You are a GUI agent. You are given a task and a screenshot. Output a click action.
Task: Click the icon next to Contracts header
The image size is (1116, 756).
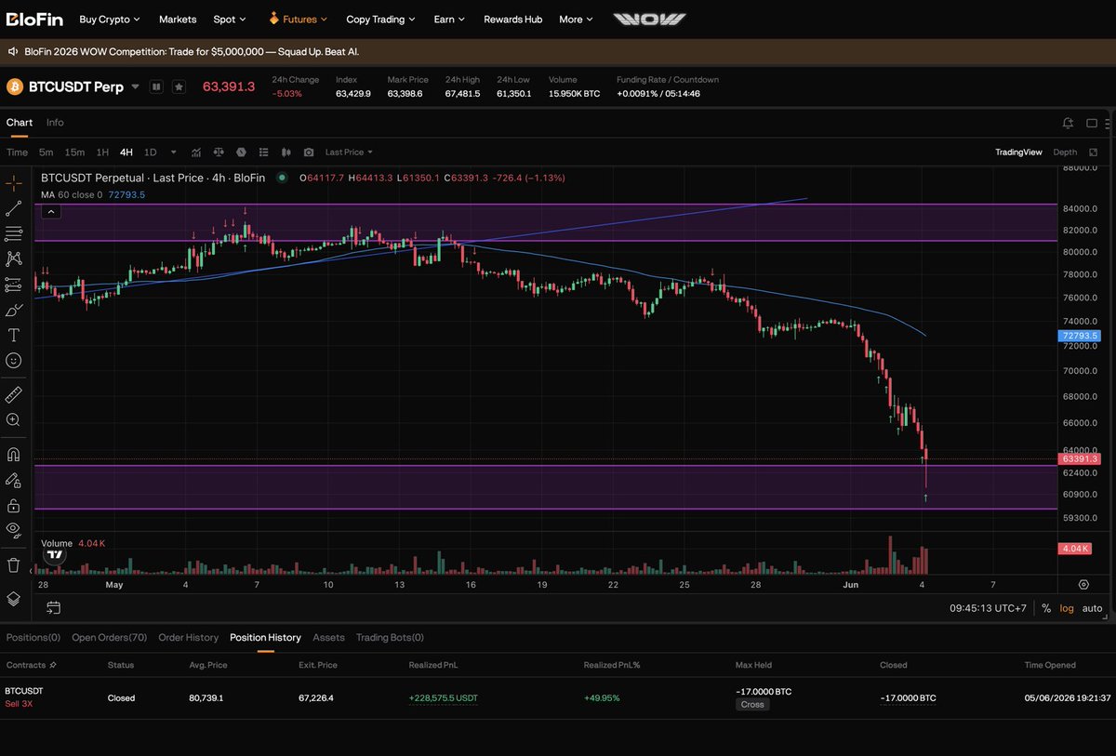point(53,666)
